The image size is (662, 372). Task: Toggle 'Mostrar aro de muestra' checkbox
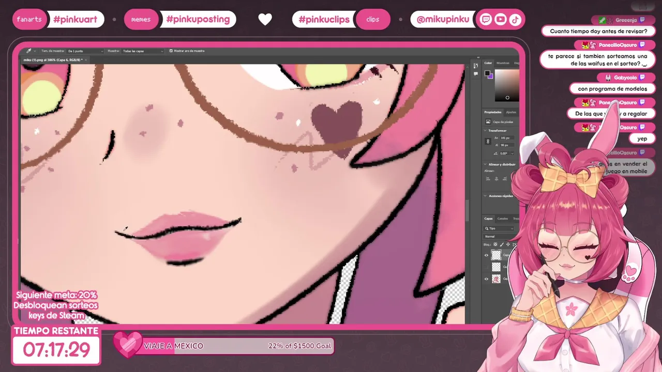[171, 51]
